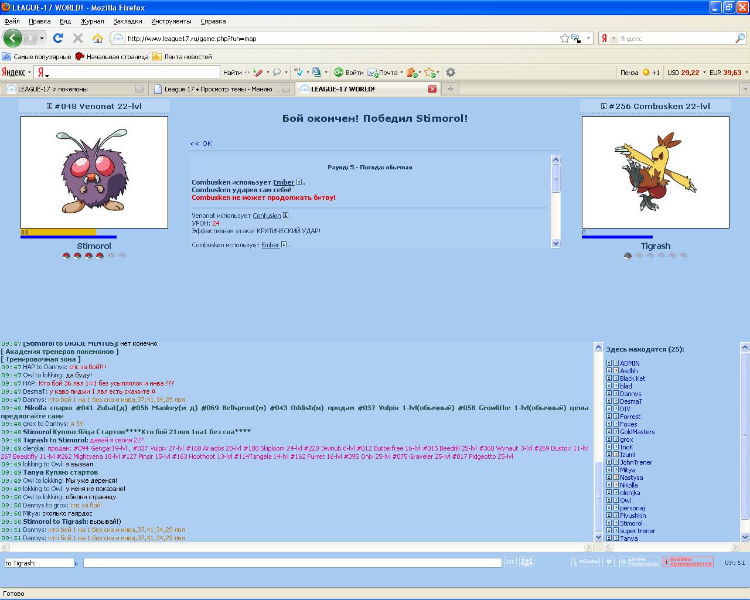Click the Confusion attack link

[x=267, y=216]
